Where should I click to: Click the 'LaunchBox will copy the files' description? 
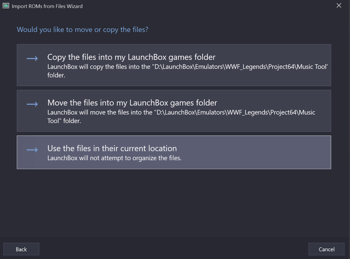(x=187, y=71)
